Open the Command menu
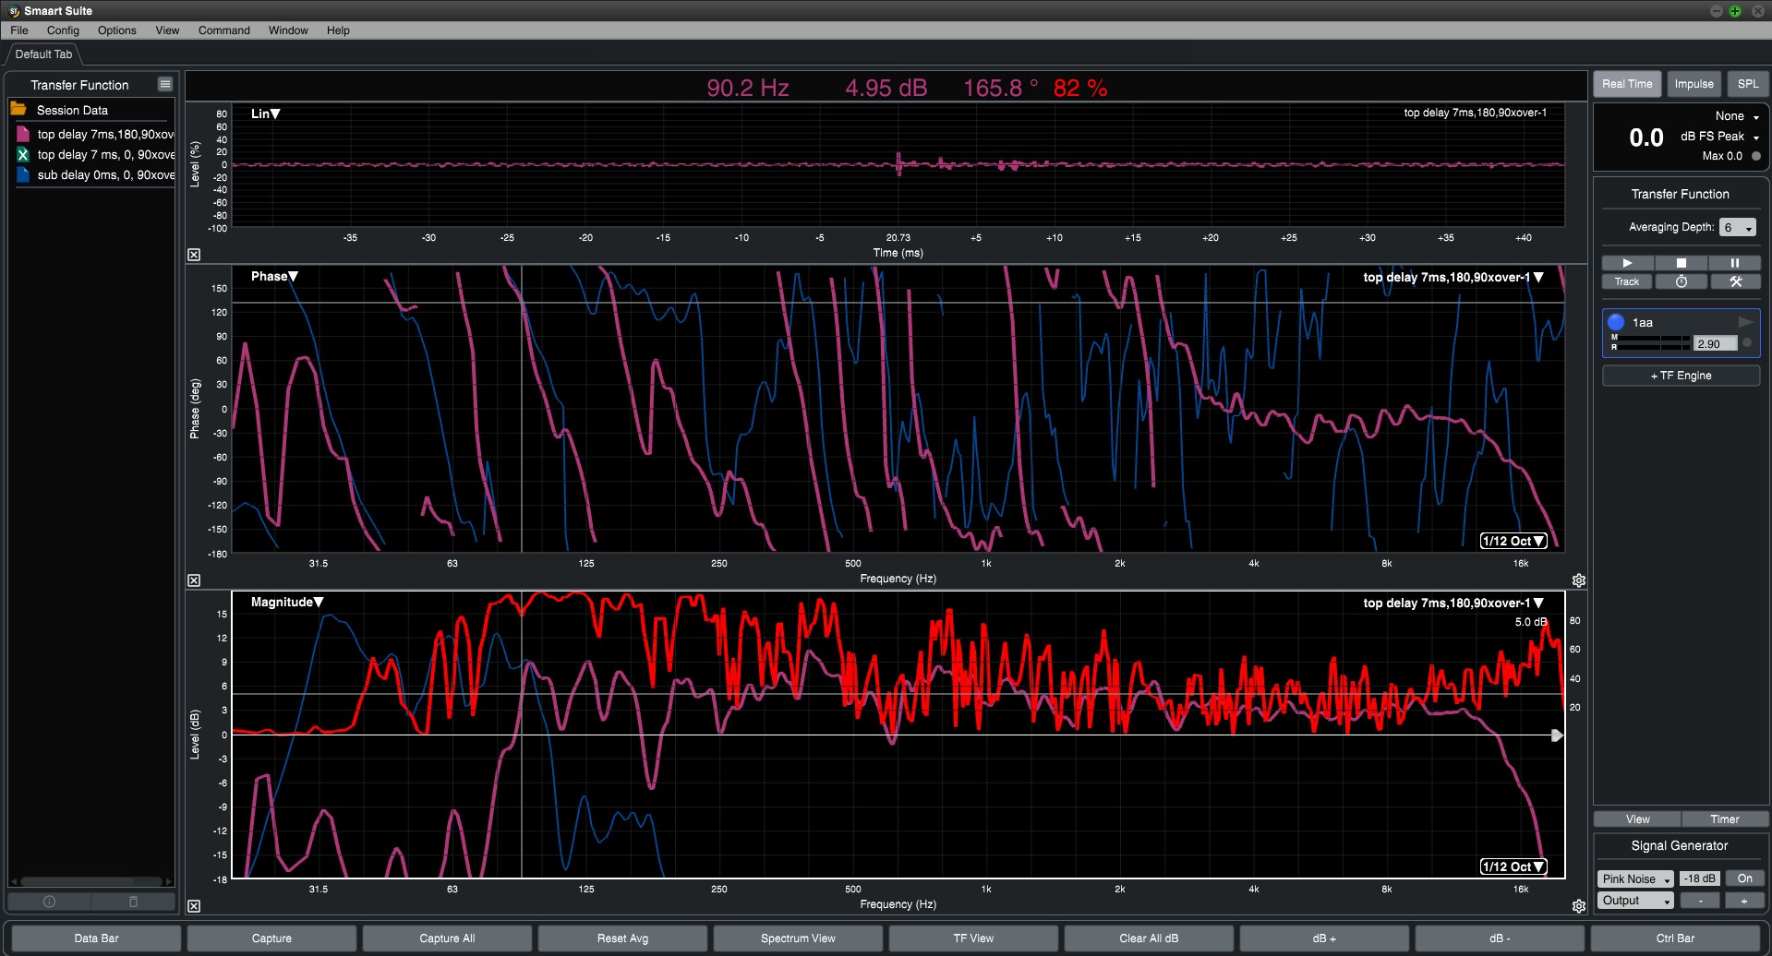This screenshot has height=956, width=1772. coord(224,30)
